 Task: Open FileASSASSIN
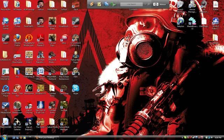(6, 123)
